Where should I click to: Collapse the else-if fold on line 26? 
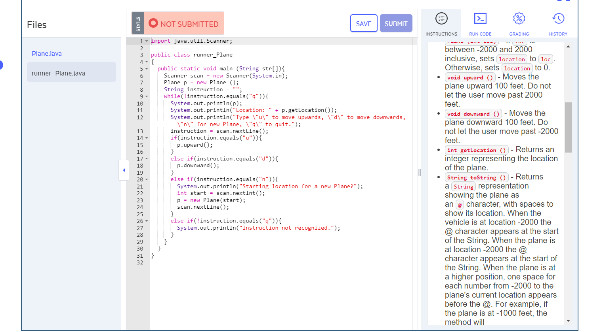(146, 221)
